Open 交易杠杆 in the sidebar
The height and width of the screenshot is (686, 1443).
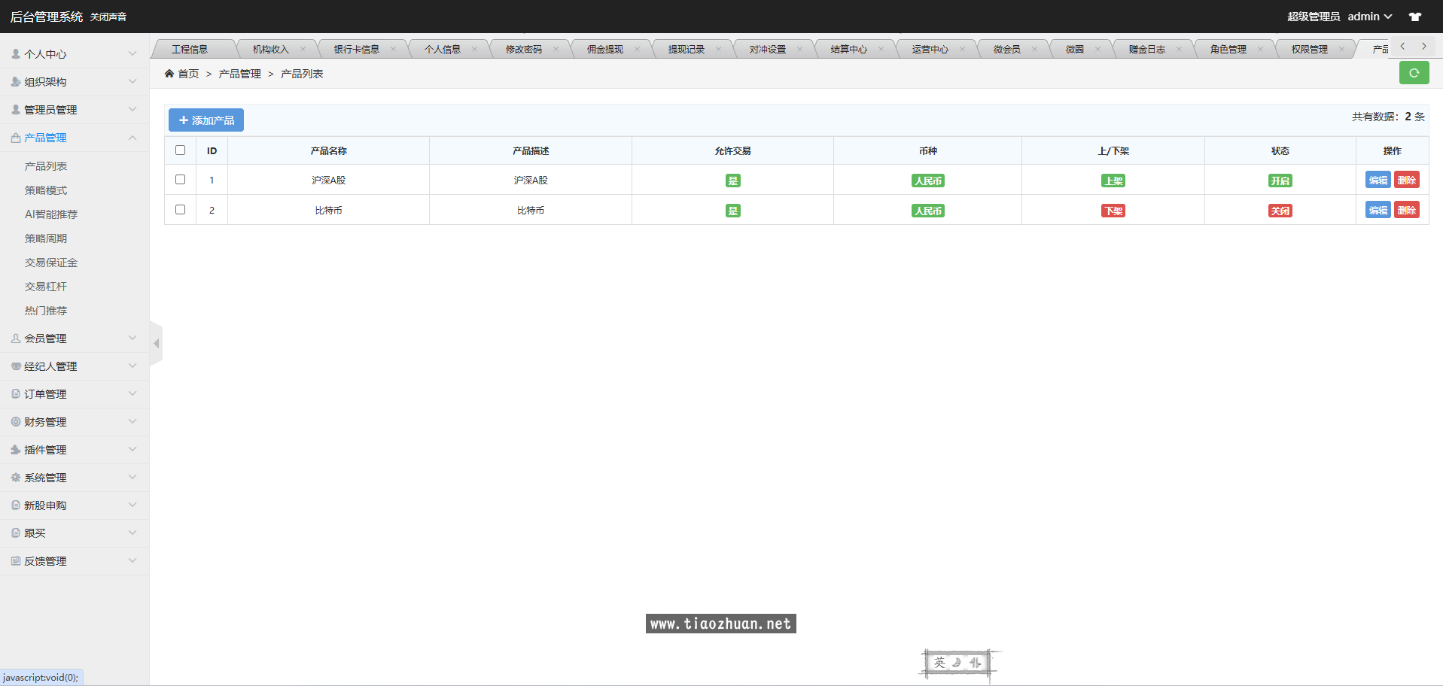46,287
